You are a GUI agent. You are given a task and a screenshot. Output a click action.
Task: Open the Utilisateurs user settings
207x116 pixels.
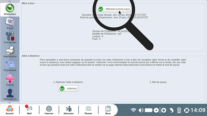10,94
